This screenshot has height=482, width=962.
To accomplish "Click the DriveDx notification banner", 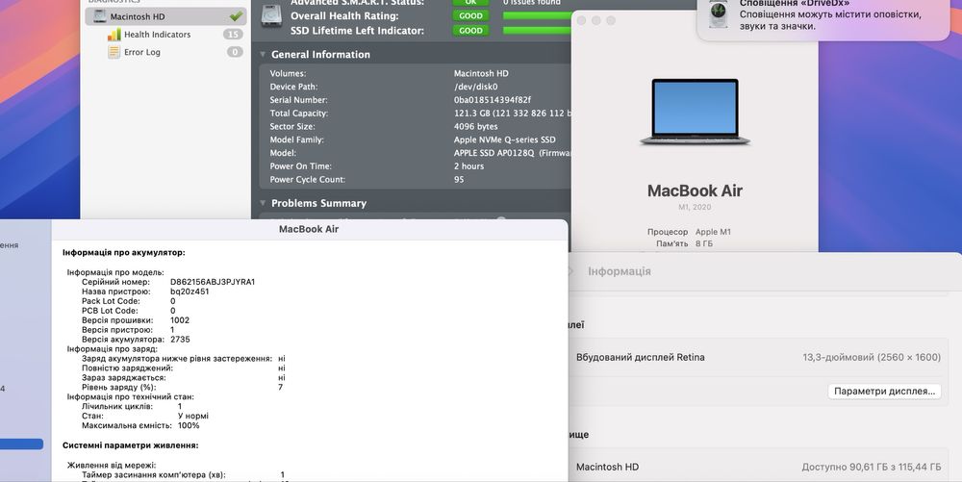I will 823,18.
